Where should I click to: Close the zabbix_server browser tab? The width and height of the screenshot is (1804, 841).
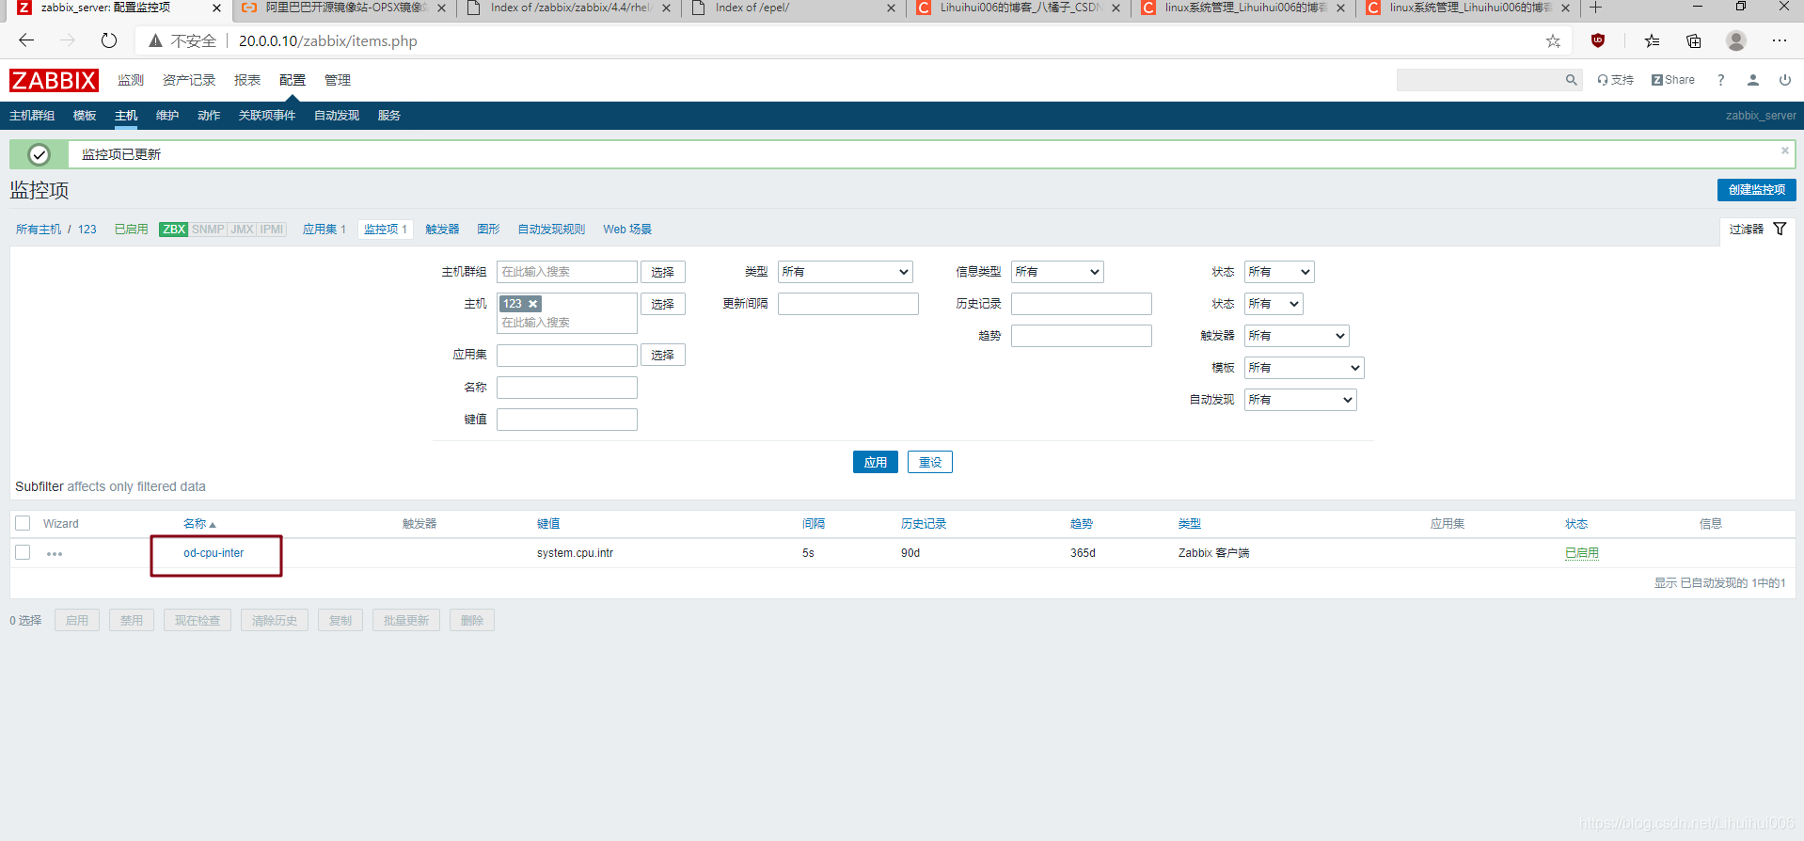[x=216, y=8]
